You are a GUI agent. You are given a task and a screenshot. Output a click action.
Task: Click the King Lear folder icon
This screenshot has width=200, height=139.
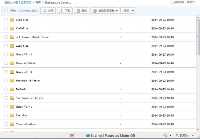pyautogui.click(x=12, y=20)
